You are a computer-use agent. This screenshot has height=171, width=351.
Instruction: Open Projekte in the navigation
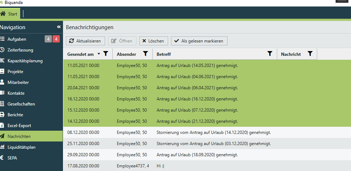point(15,72)
